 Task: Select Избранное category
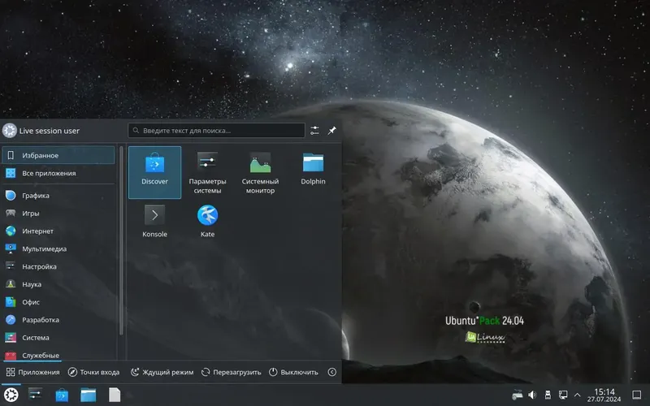pos(58,155)
